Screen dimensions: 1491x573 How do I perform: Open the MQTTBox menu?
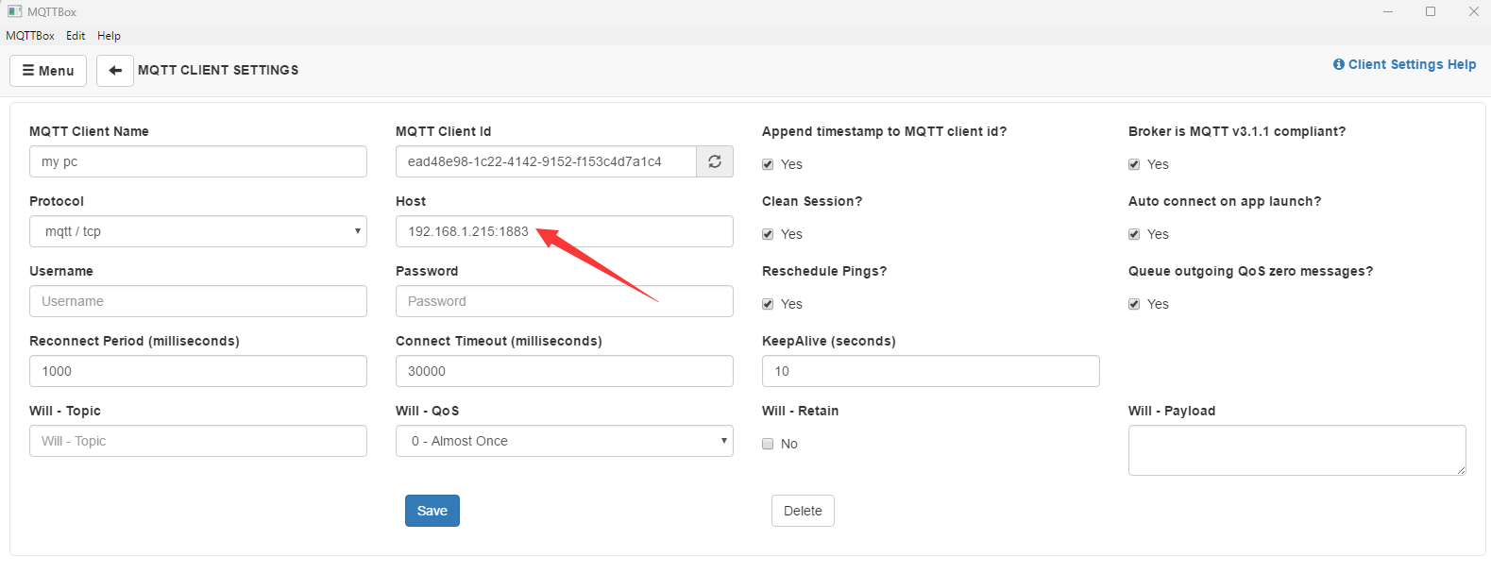click(x=30, y=36)
